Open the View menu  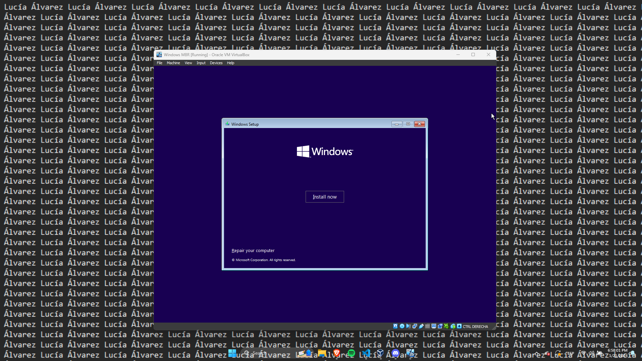[188, 63]
